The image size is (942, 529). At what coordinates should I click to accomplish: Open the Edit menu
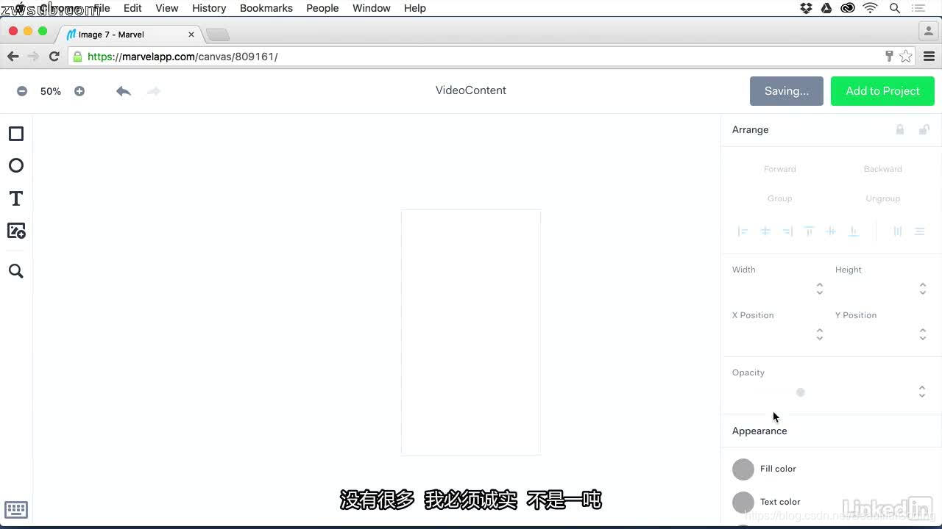tap(132, 8)
